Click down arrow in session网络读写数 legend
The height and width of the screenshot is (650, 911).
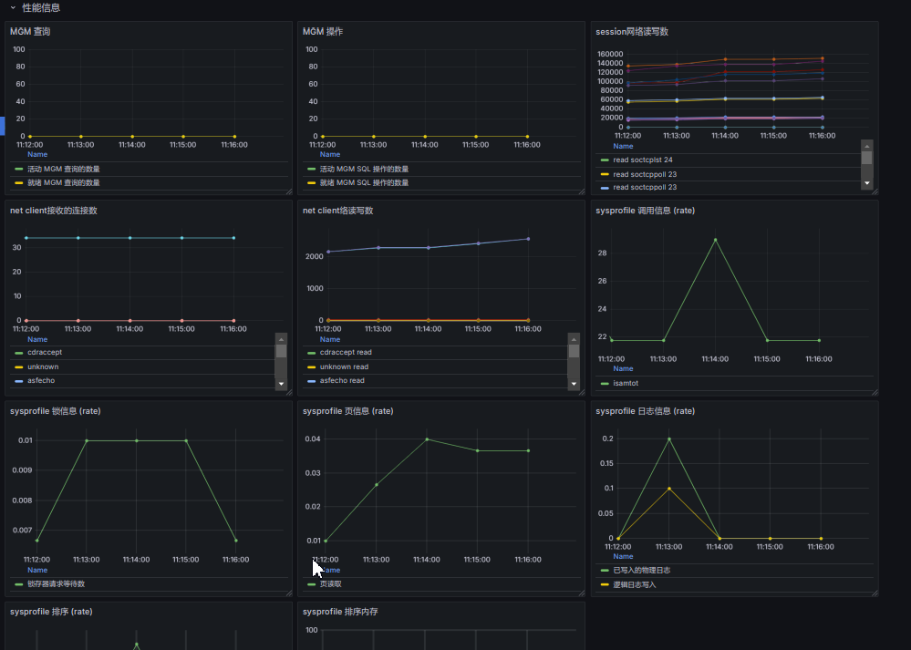pyautogui.click(x=867, y=183)
